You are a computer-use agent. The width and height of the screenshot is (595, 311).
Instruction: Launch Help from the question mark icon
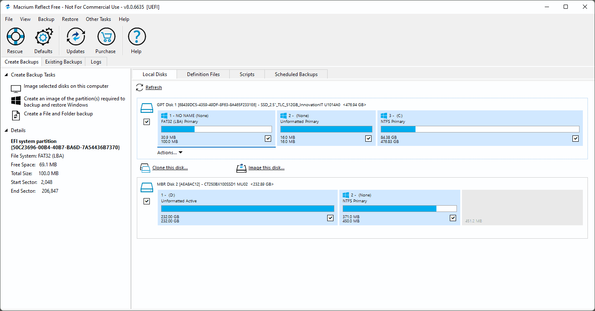[136, 37]
